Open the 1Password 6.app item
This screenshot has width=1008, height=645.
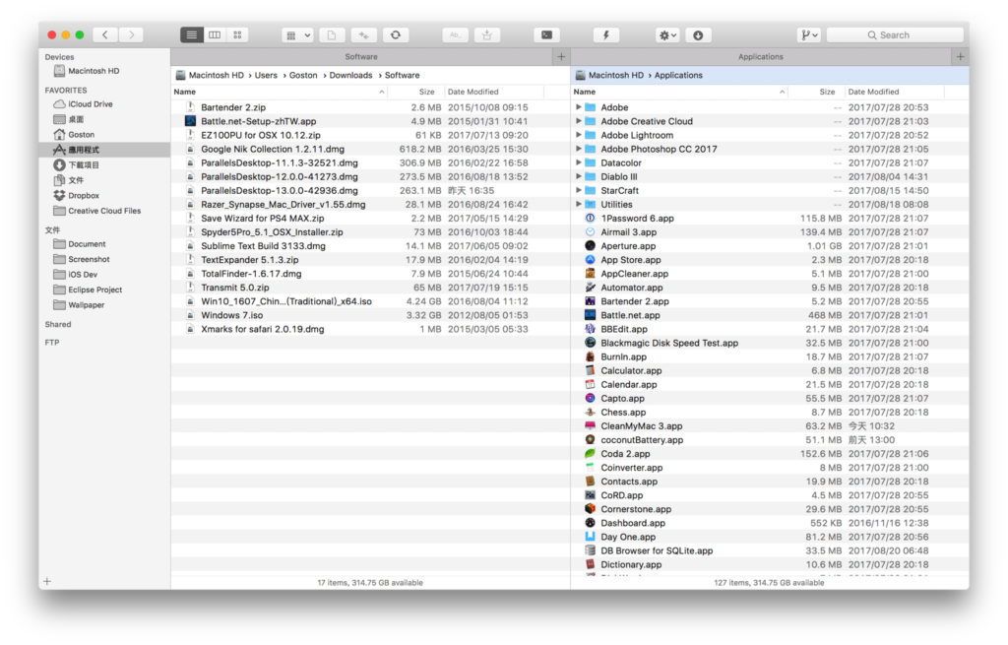click(637, 219)
